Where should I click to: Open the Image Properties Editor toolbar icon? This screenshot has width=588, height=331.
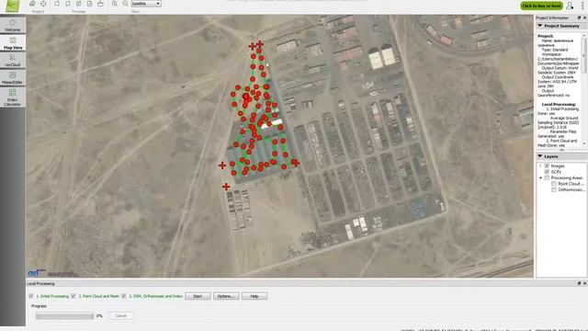tap(33, 4)
